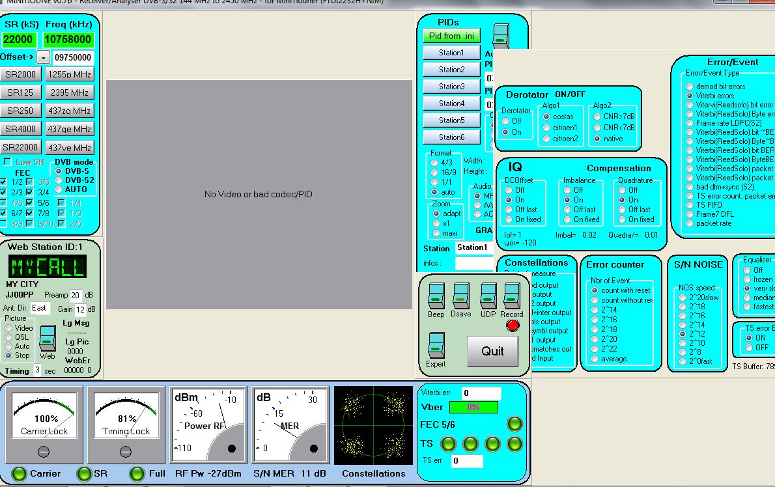The height and width of the screenshot is (487, 775).
Task: Edit the Offset frequency field
Action: (73, 57)
